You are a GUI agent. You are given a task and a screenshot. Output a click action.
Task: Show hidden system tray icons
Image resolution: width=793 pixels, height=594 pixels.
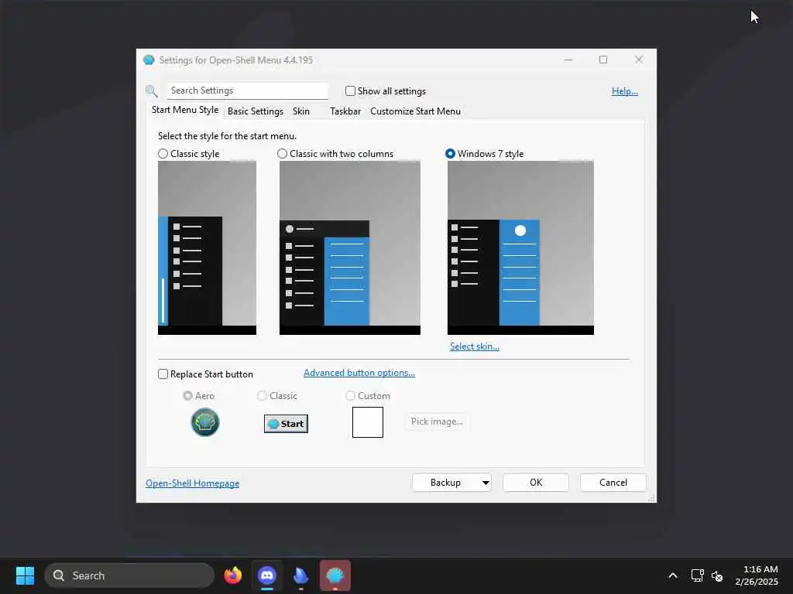[673, 575]
